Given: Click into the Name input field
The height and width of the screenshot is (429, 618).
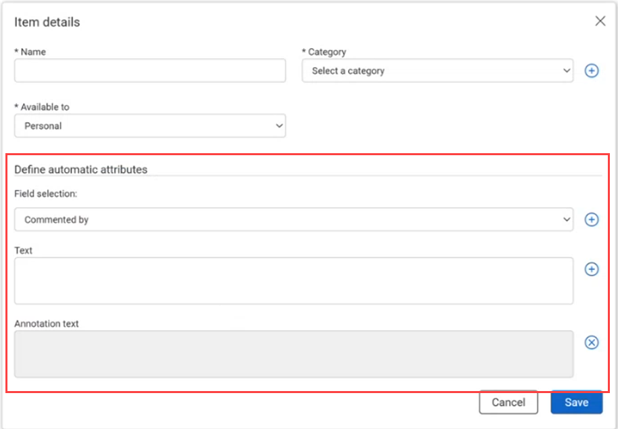Looking at the screenshot, I should [150, 70].
